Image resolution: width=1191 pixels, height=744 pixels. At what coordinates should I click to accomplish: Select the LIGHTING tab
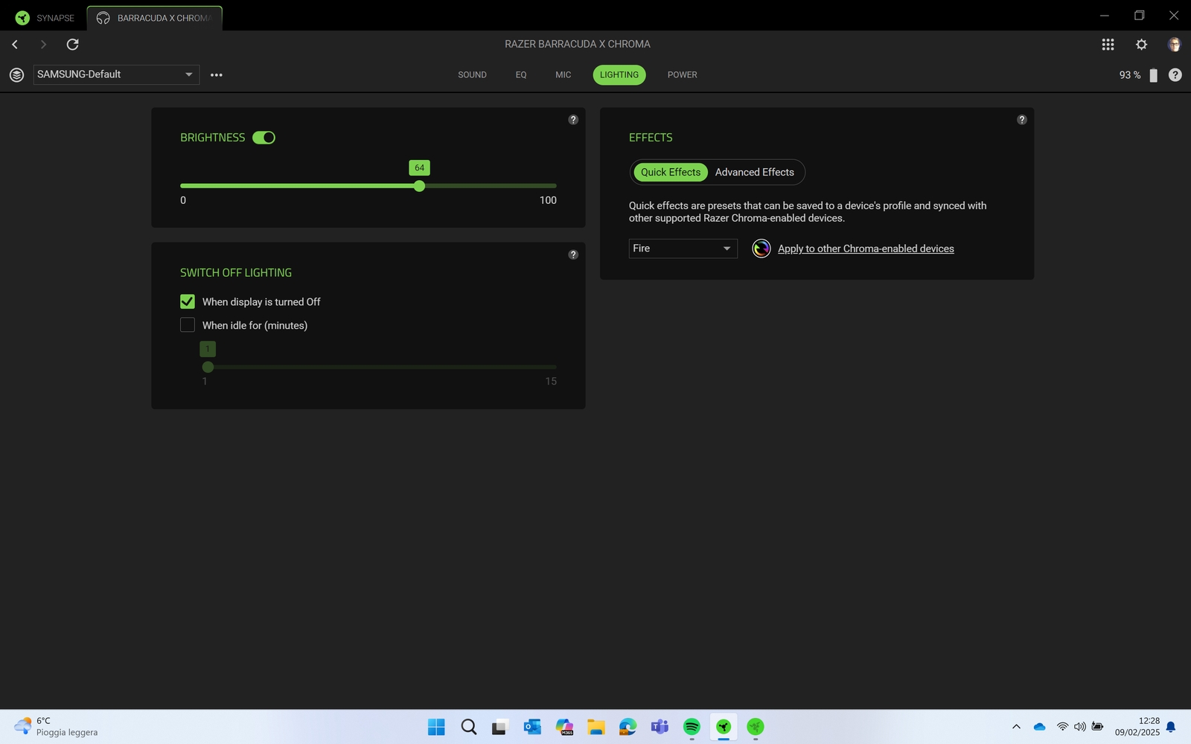click(x=619, y=75)
